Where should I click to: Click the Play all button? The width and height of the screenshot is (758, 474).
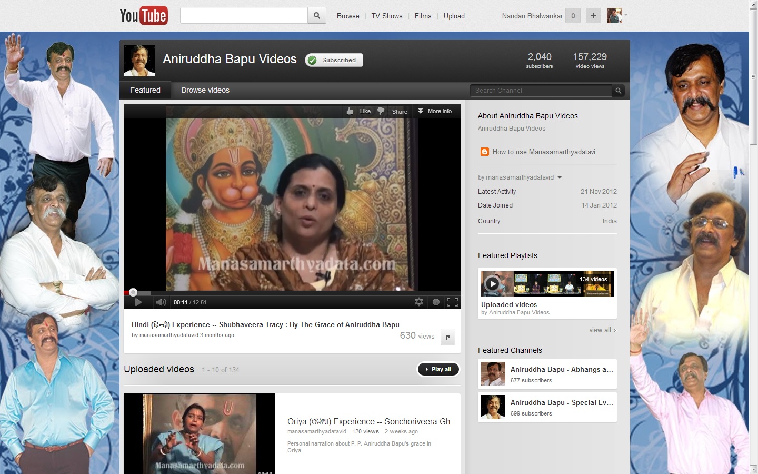pos(438,369)
